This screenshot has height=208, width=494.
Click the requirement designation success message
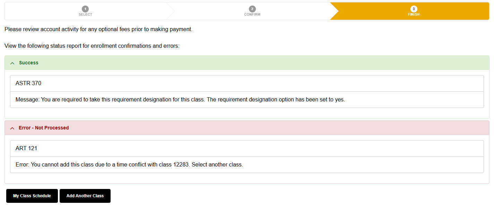tap(180, 99)
